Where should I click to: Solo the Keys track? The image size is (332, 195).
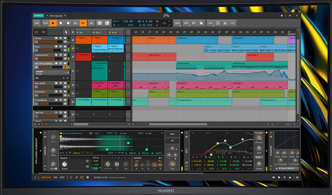click(x=61, y=46)
